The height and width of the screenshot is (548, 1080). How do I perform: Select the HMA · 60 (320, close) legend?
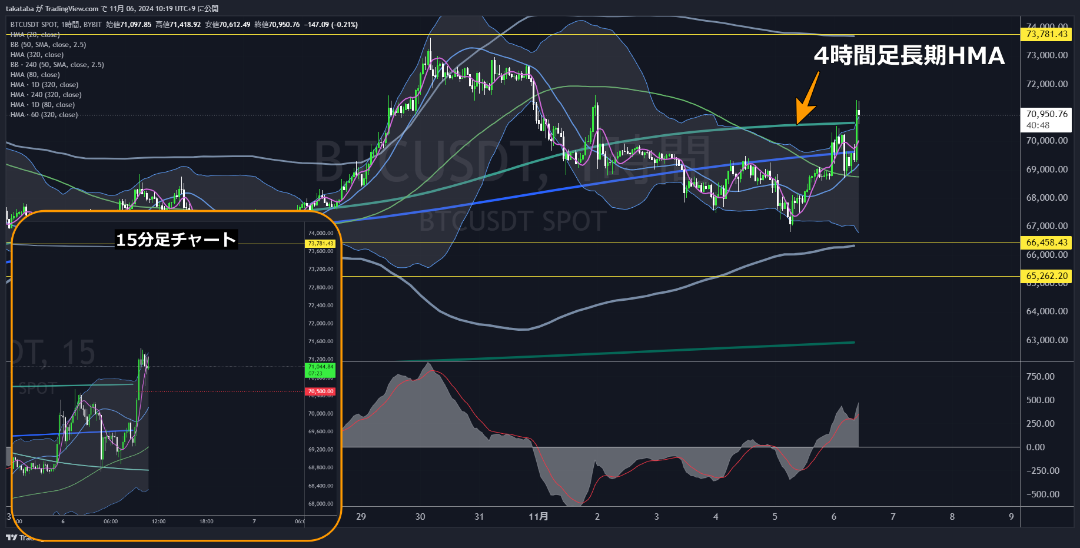[x=44, y=115]
